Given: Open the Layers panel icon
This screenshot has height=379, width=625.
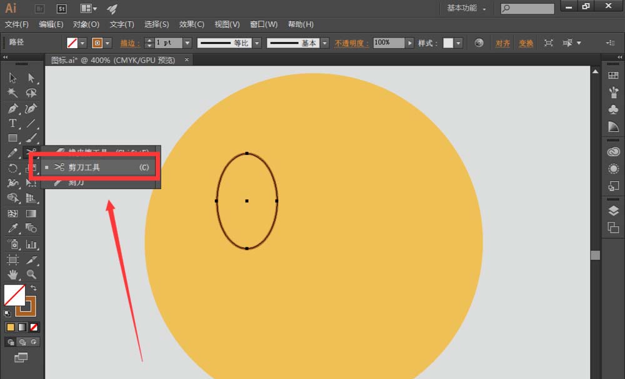Looking at the screenshot, I should [x=613, y=210].
